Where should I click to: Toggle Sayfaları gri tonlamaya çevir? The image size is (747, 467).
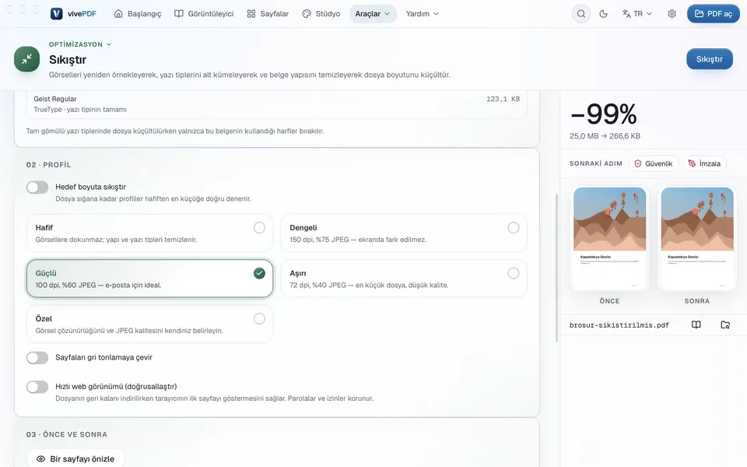pyautogui.click(x=37, y=358)
